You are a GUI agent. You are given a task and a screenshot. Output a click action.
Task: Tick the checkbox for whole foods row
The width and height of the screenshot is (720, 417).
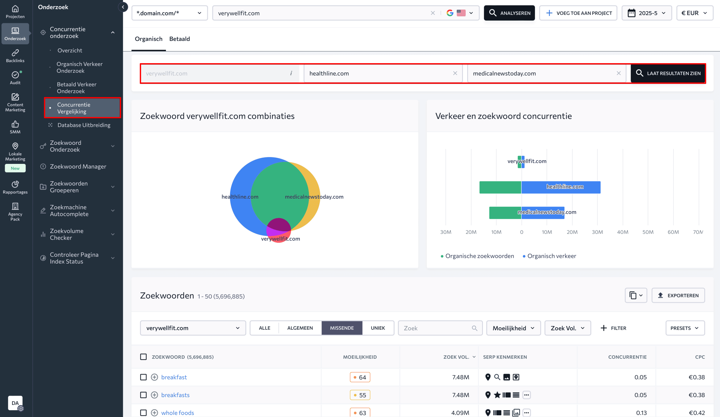pyautogui.click(x=143, y=413)
